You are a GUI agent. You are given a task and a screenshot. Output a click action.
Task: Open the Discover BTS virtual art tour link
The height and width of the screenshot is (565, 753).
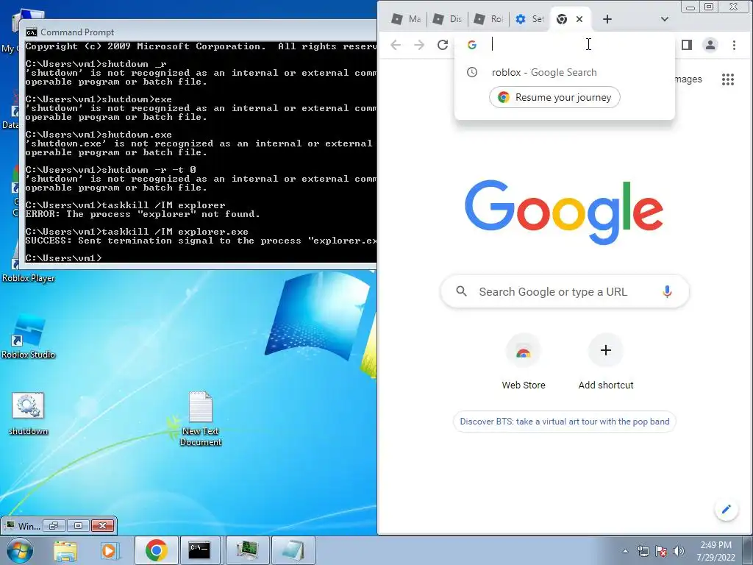click(564, 422)
